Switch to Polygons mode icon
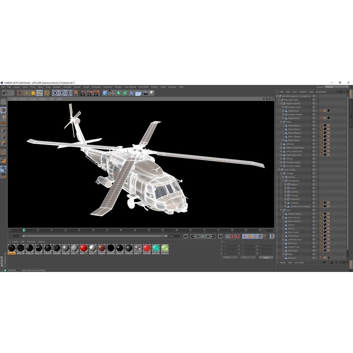Image resolution: width=353 pixels, height=353 pixels. pos(3,143)
